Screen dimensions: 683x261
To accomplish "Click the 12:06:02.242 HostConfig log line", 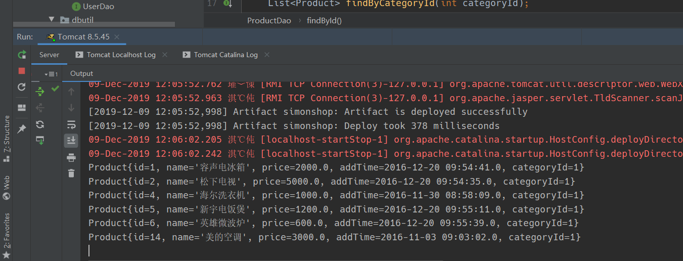I will (x=385, y=154).
